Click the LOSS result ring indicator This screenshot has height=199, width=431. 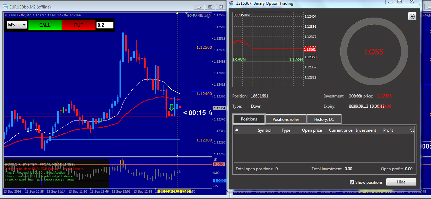click(374, 51)
